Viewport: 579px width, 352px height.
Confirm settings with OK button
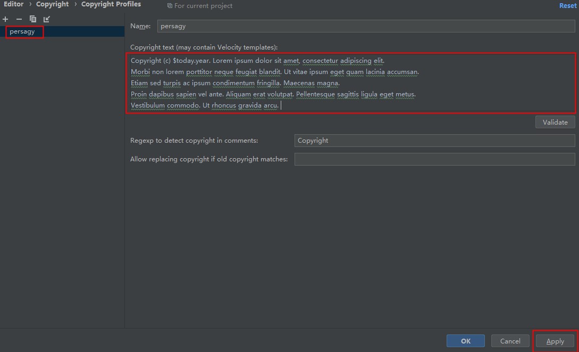[465, 341]
